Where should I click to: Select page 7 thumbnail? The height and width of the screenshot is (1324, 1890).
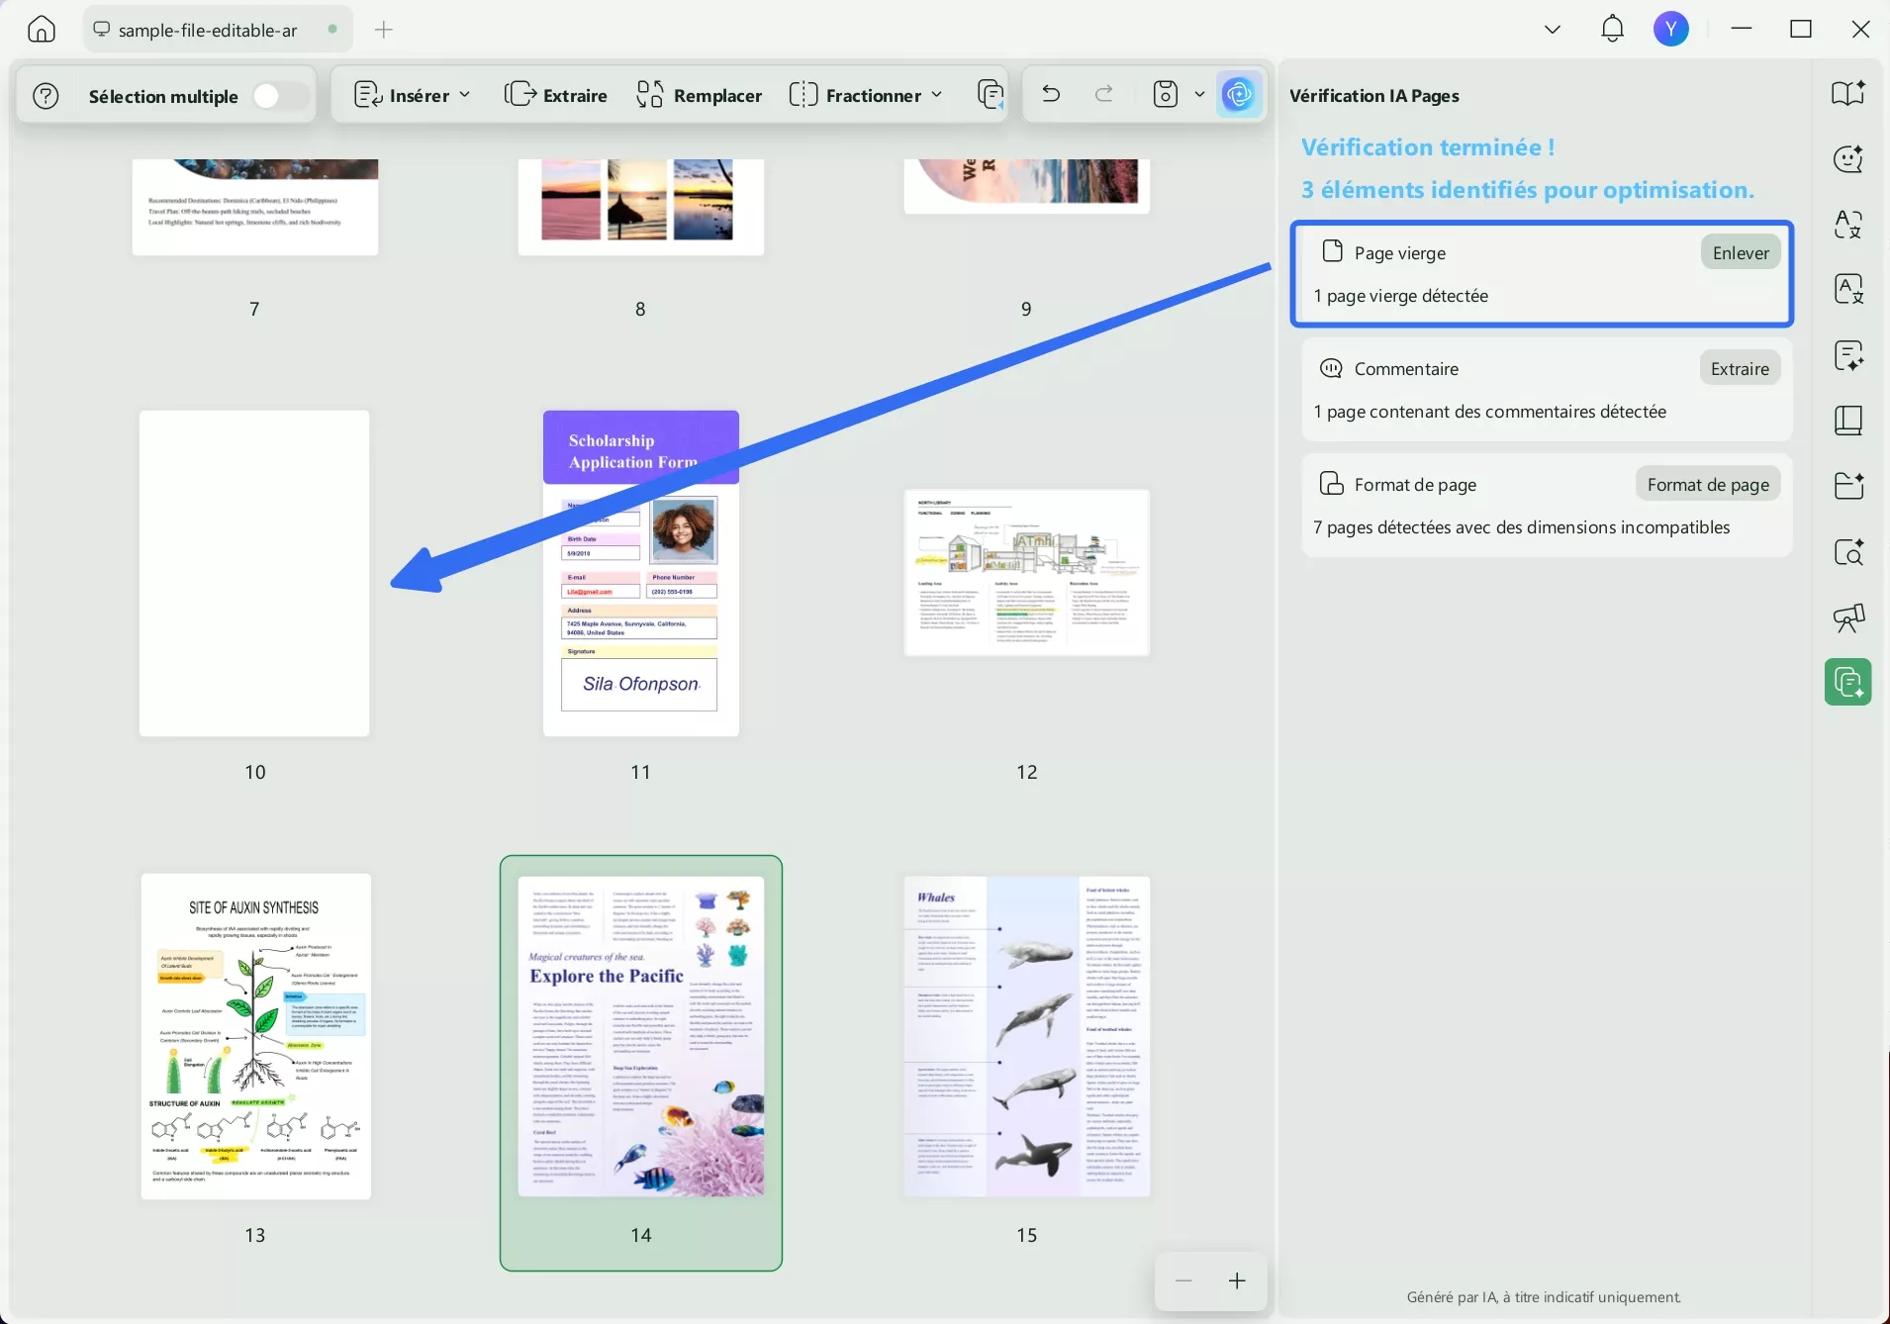click(x=255, y=207)
